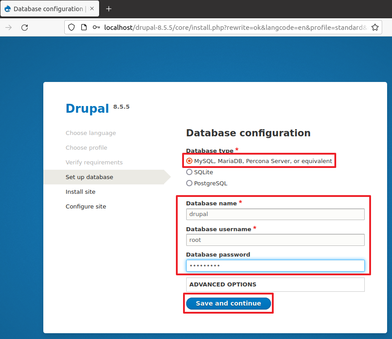Open a new browser tab
Viewport: 392px width, 339px height.
pos(108,9)
